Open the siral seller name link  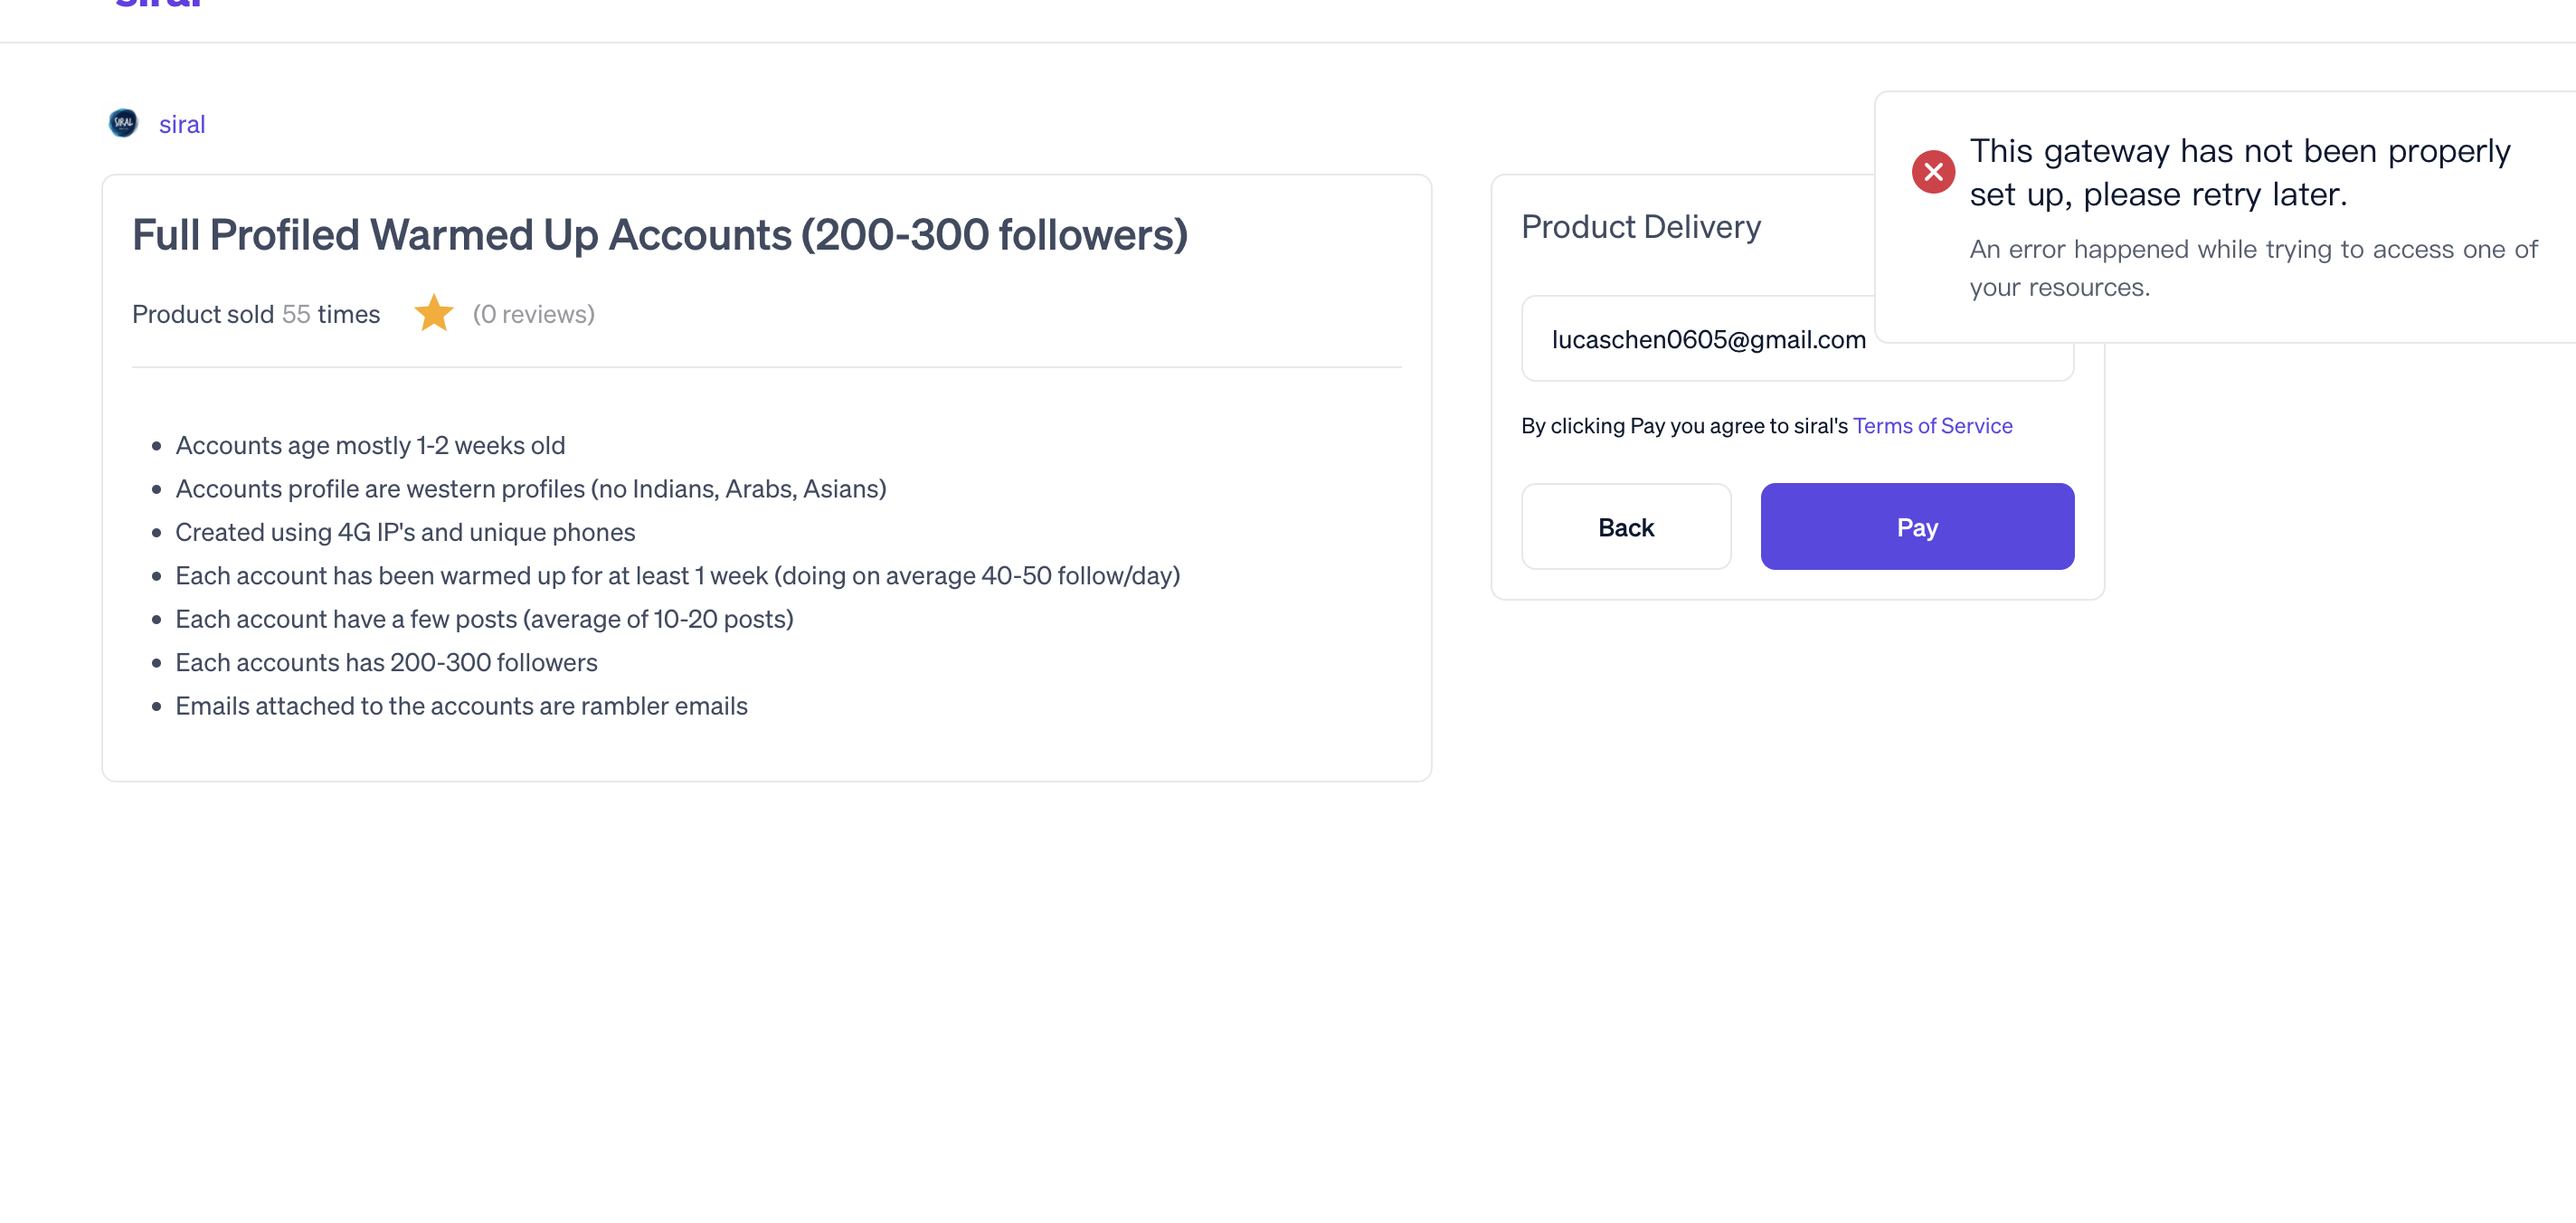pos(182,124)
